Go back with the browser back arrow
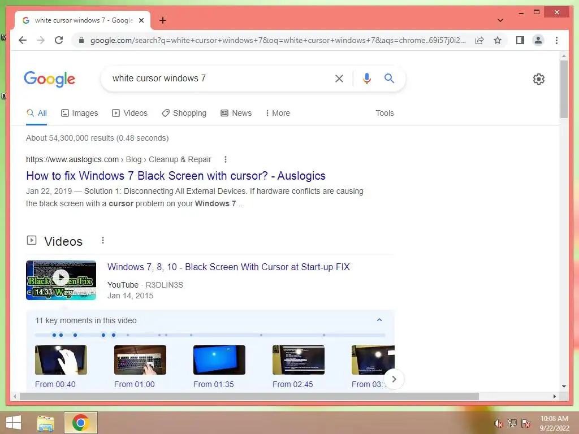 tap(23, 40)
